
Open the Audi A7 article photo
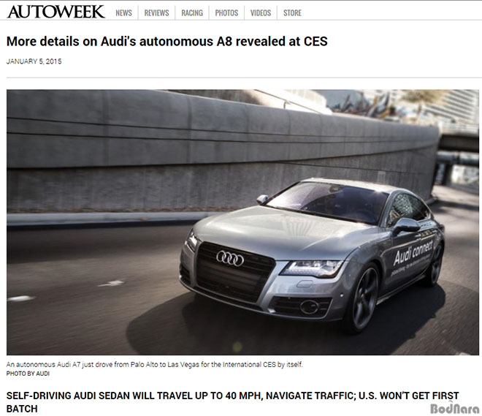point(242,222)
